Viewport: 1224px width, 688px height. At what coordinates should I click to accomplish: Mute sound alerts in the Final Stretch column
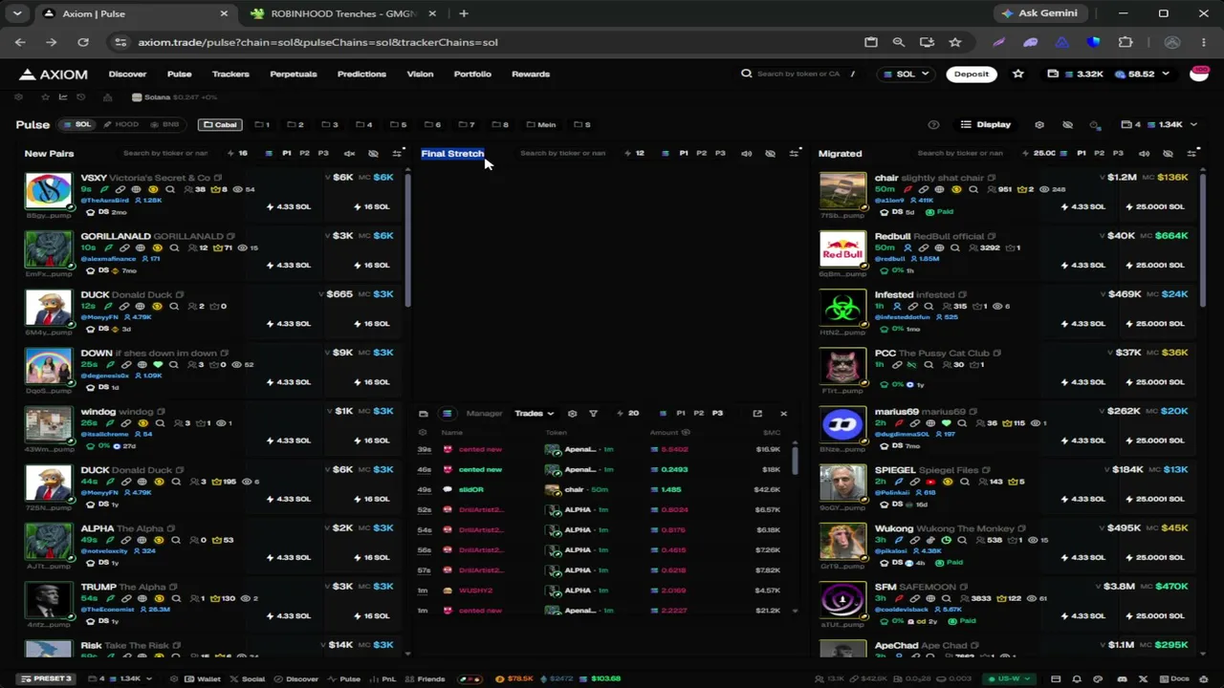(x=746, y=153)
